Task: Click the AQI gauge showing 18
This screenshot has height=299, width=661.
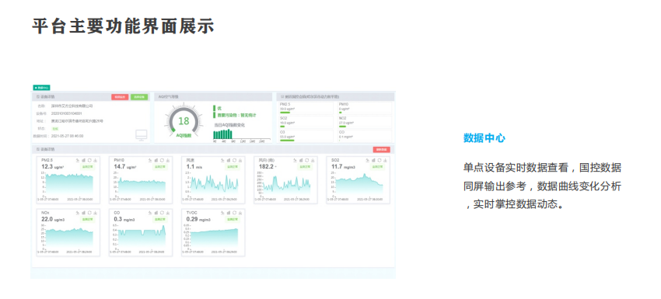Action: pyautogui.click(x=184, y=121)
